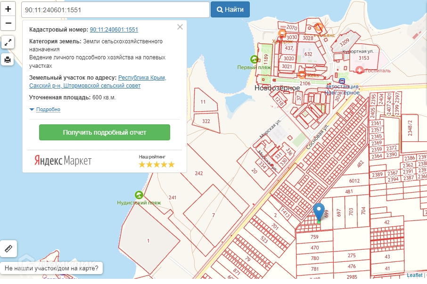
Task: Click the Keks cafe map icon
Action: (302, 75)
